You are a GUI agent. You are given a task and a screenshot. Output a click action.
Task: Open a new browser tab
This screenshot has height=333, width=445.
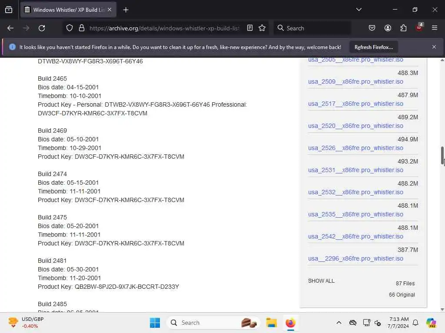tap(126, 10)
